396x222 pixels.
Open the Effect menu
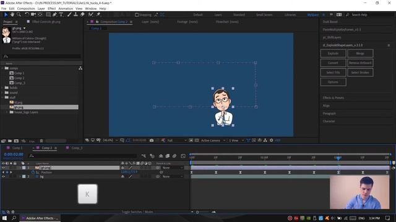(52, 9)
